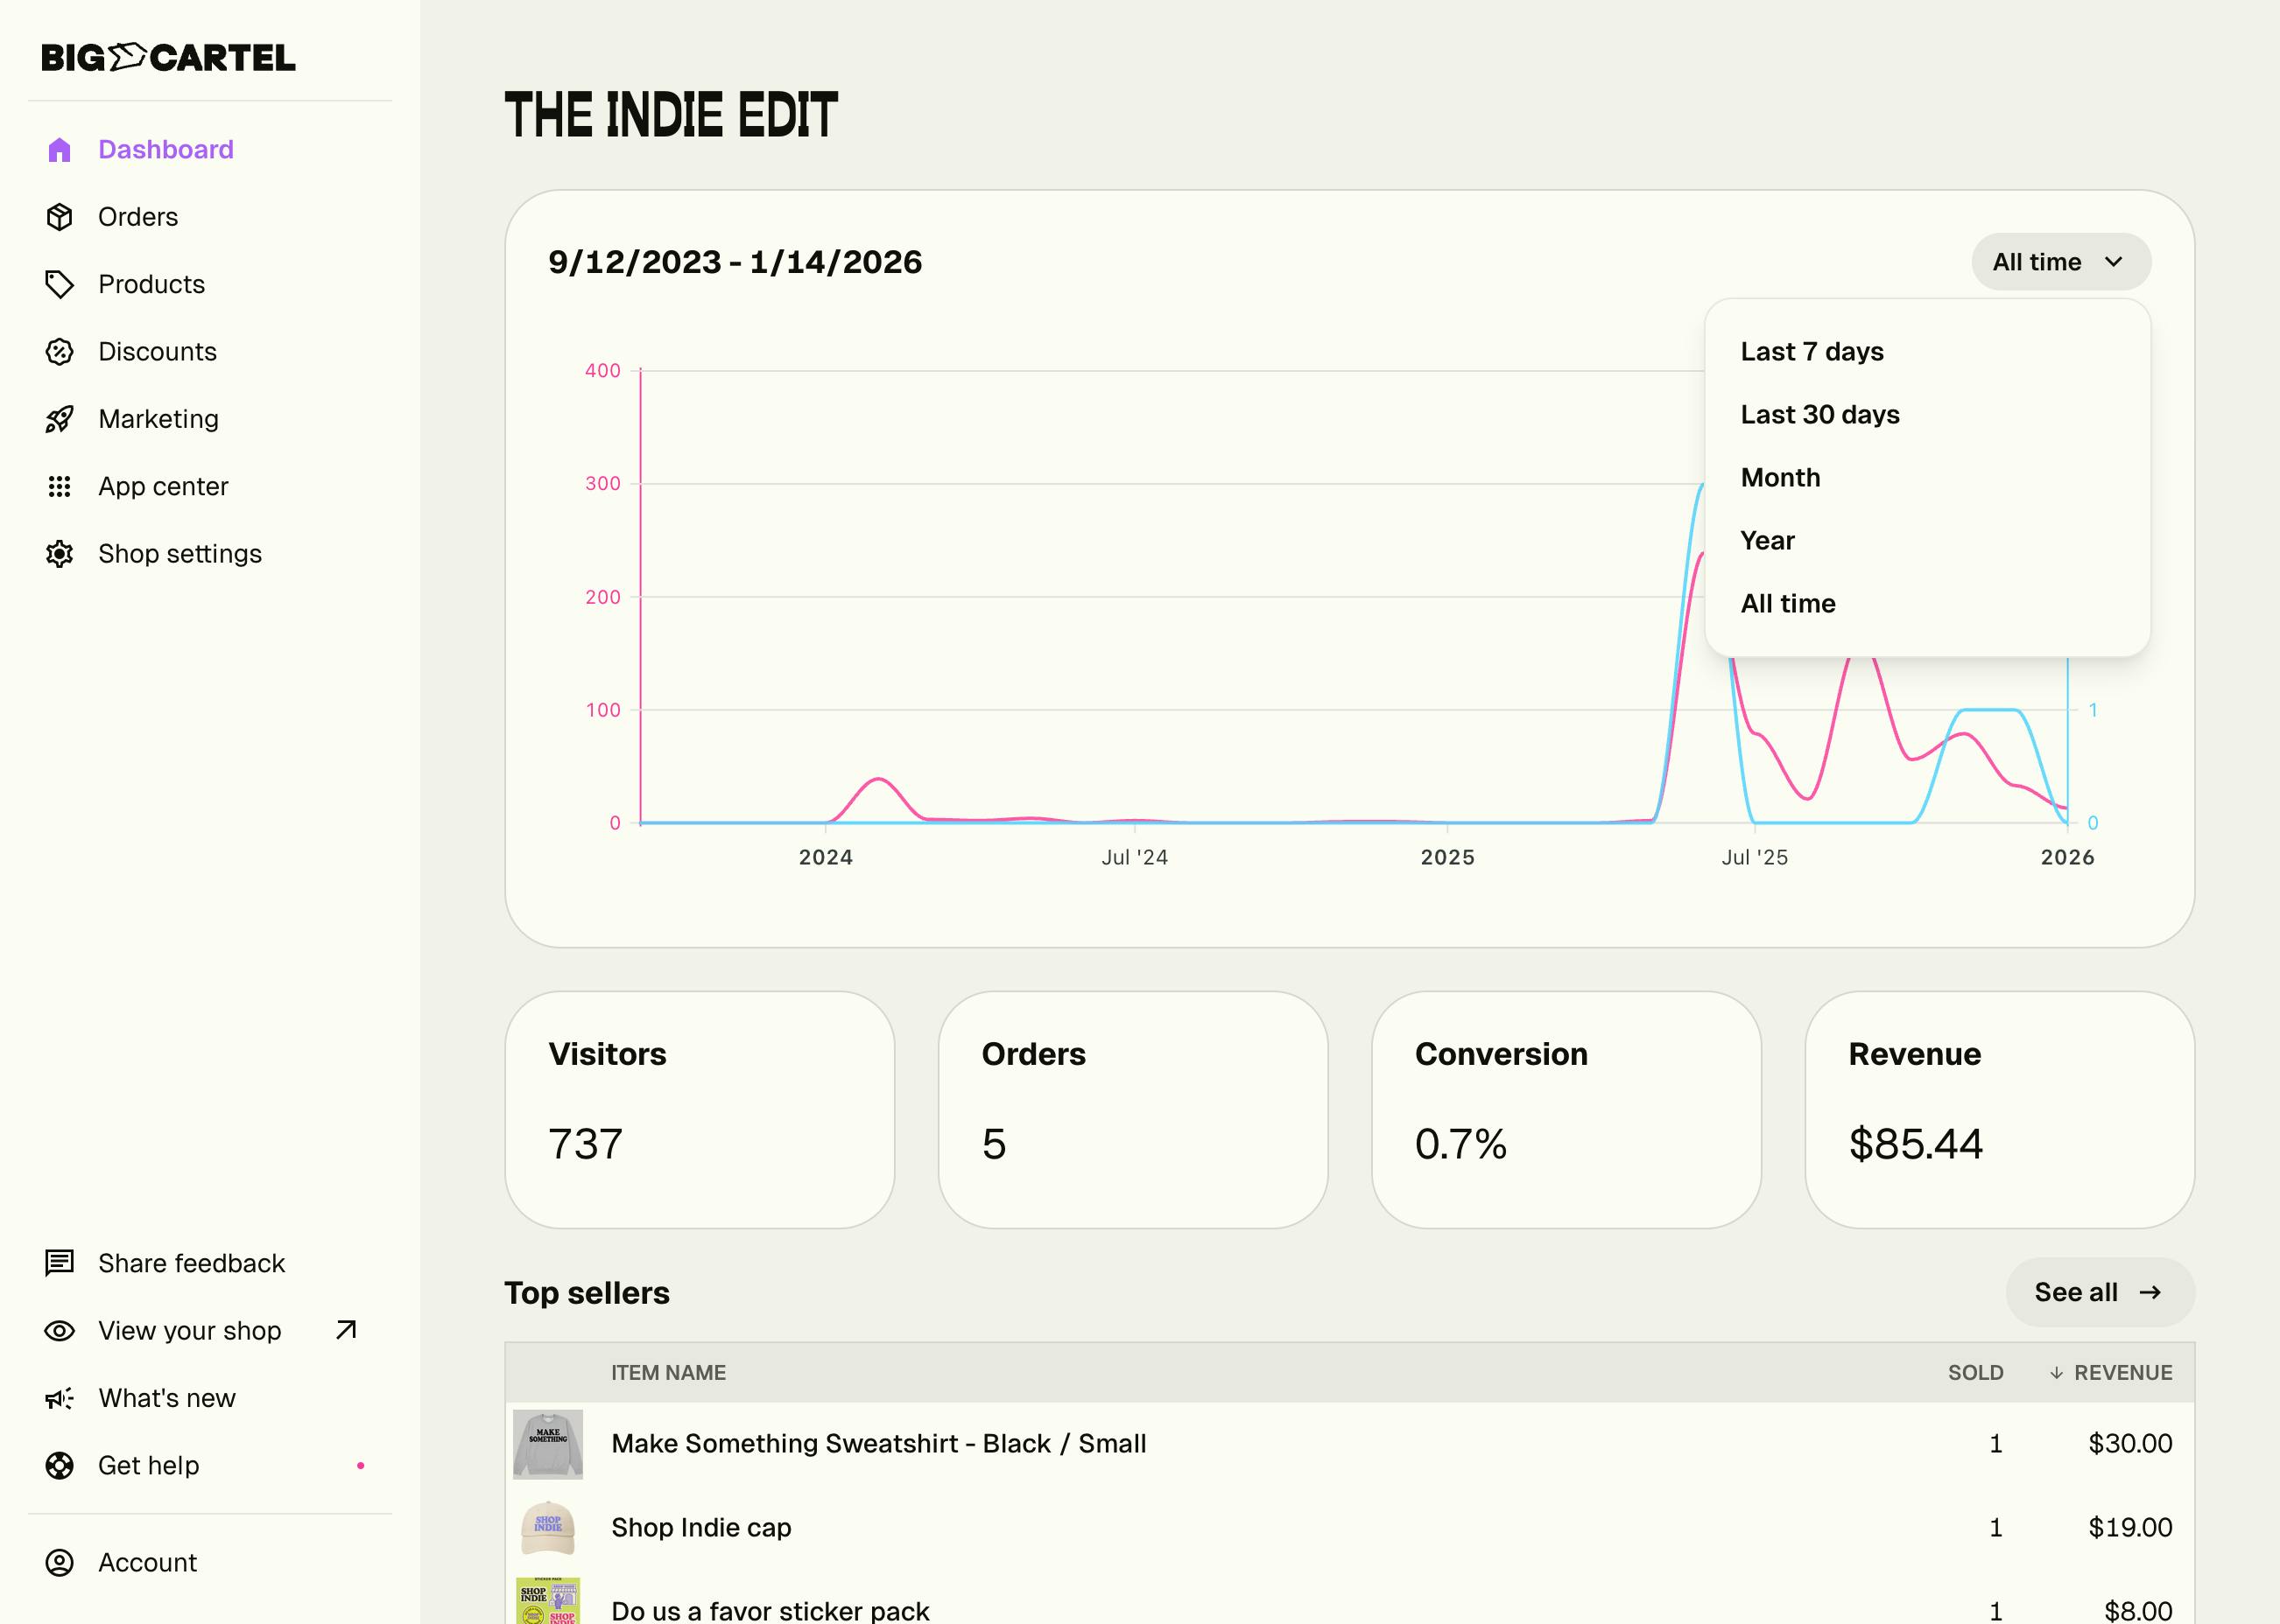Click the Marketing rocket icon
The width and height of the screenshot is (2280, 1624).
(x=59, y=419)
